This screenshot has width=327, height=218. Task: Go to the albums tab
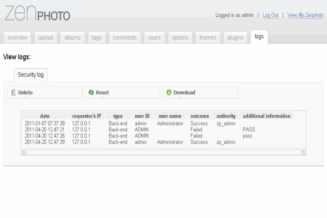(x=72, y=38)
